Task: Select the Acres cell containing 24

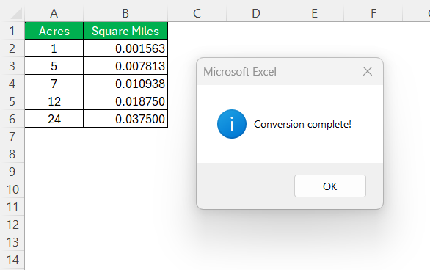Action: [54, 118]
